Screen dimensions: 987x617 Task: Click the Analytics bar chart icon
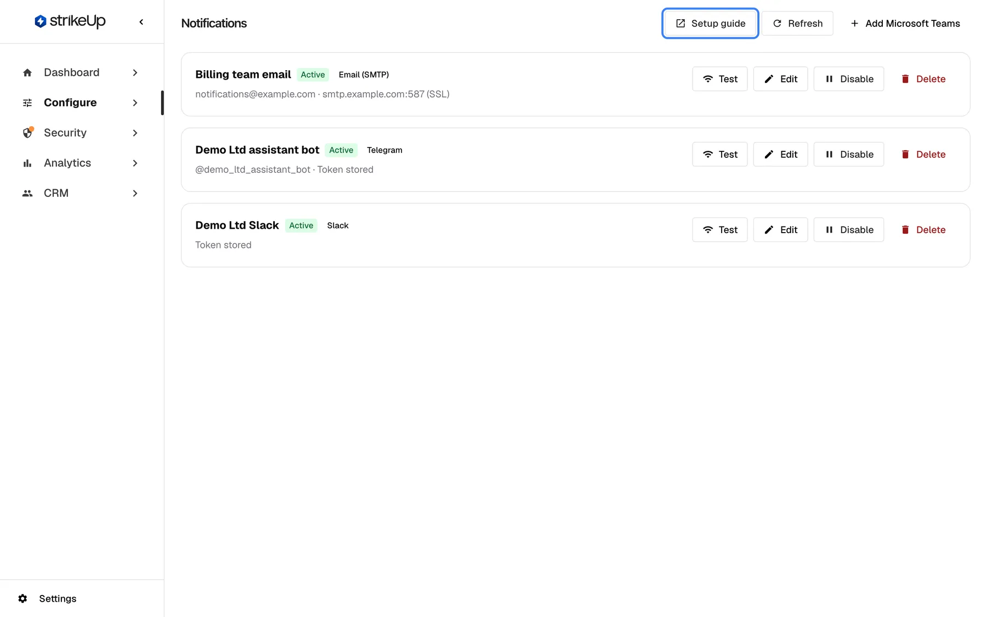[x=27, y=163]
